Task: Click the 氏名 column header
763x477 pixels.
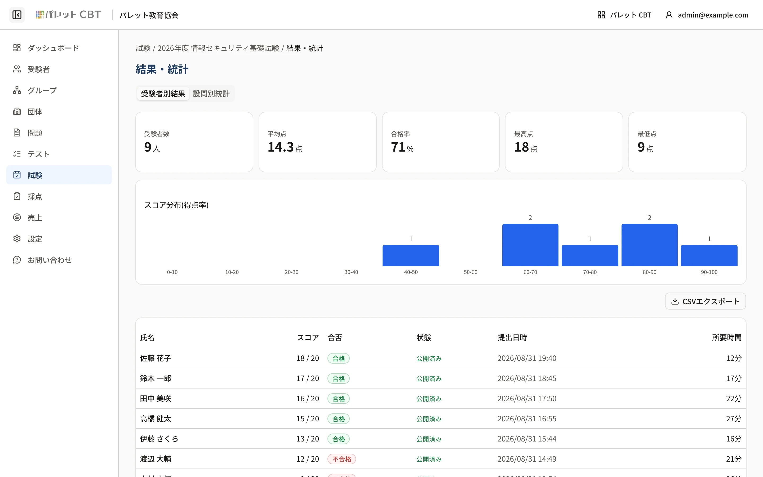Action: (x=147, y=338)
